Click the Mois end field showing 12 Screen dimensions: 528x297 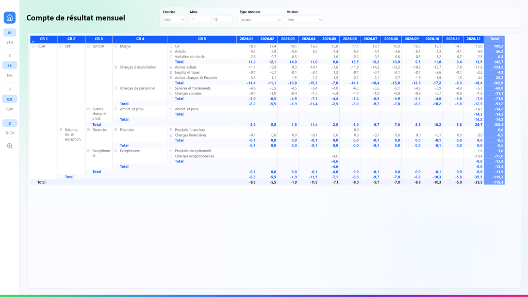pos(222,20)
